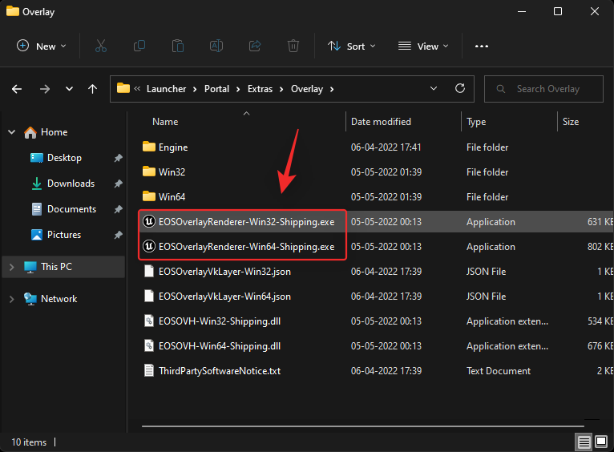The width and height of the screenshot is (614, 452).
Task: Click the Cut scissors icon in toolbar
Action: (x=101, y=46)
